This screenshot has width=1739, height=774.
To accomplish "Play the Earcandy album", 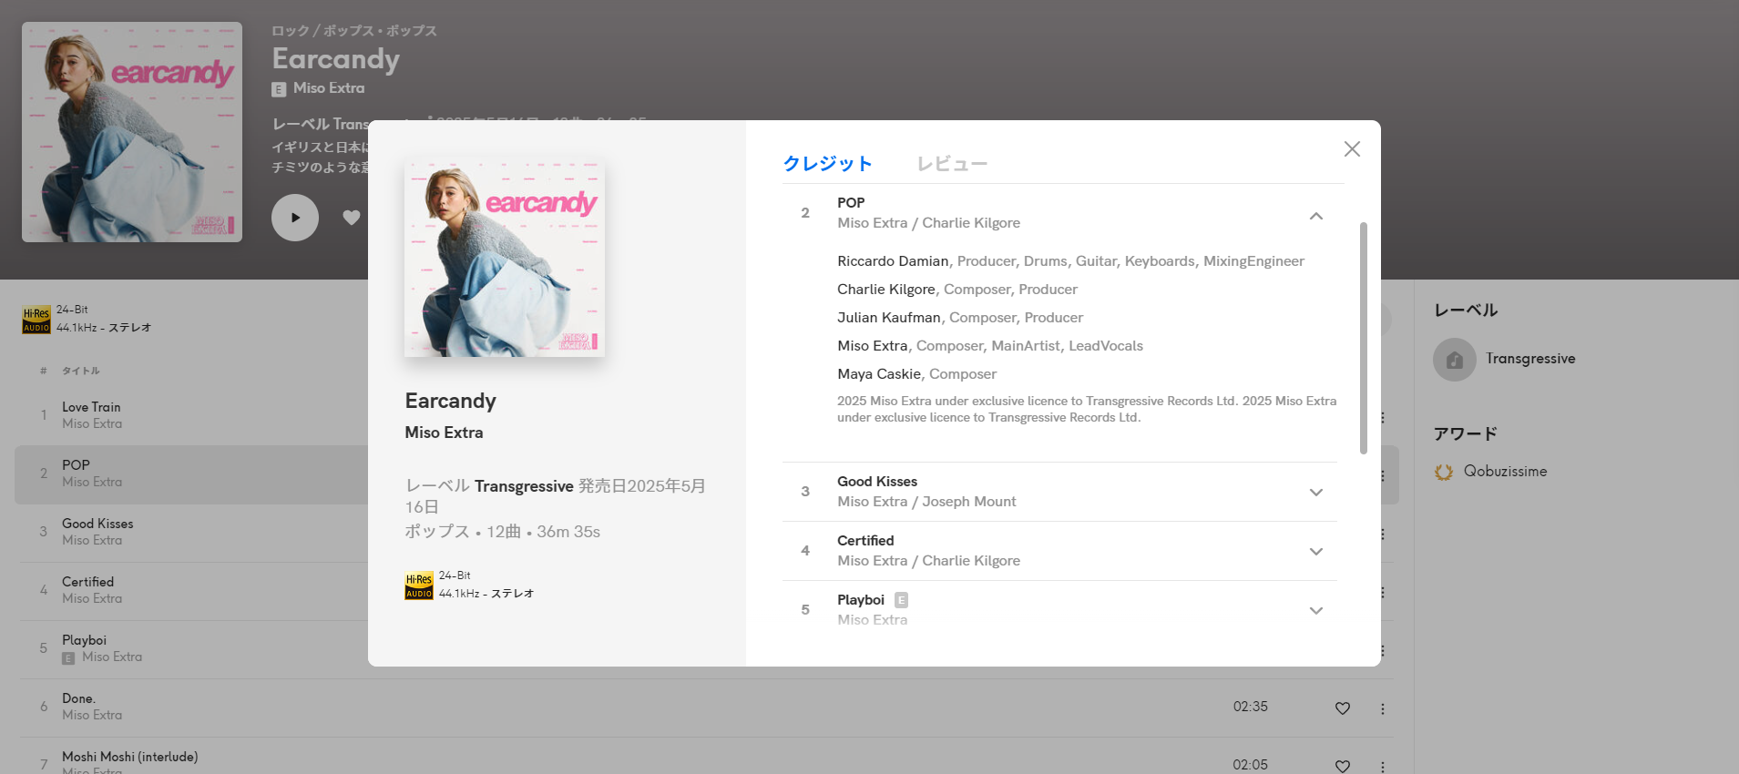I will [295, 218].
